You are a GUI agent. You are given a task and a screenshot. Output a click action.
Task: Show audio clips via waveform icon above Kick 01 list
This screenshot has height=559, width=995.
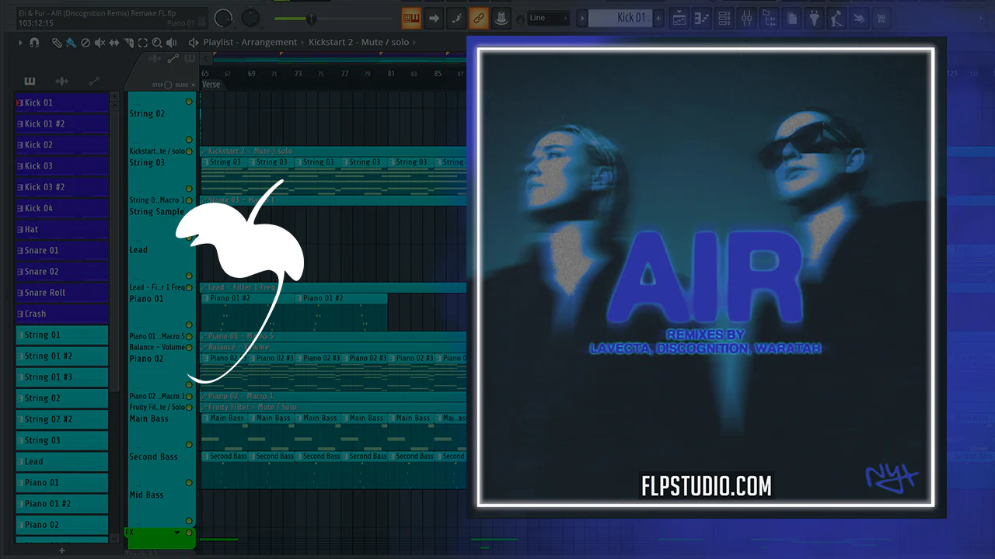coord(62,81)
